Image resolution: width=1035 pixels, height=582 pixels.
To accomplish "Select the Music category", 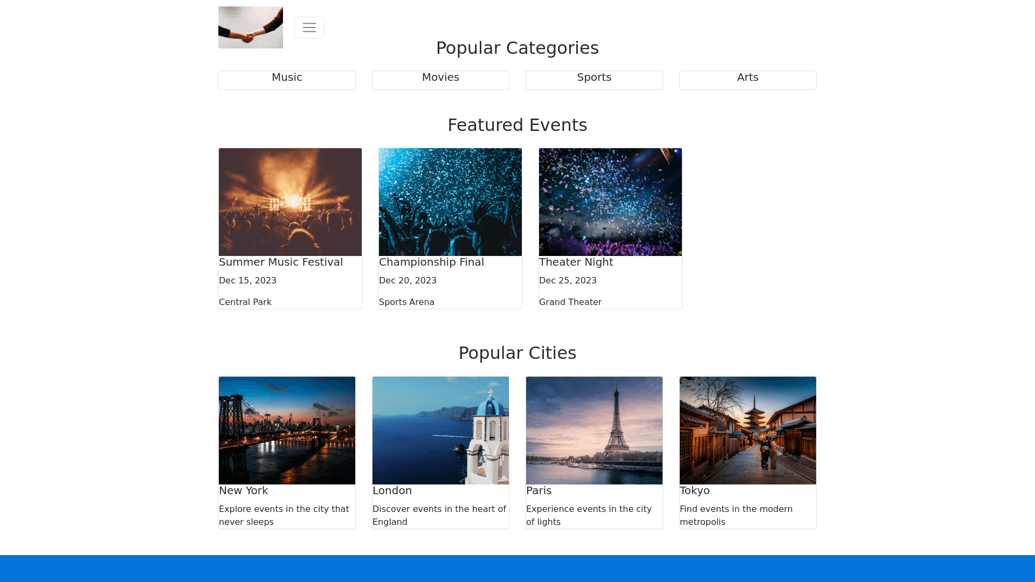I will coord(287,80).
